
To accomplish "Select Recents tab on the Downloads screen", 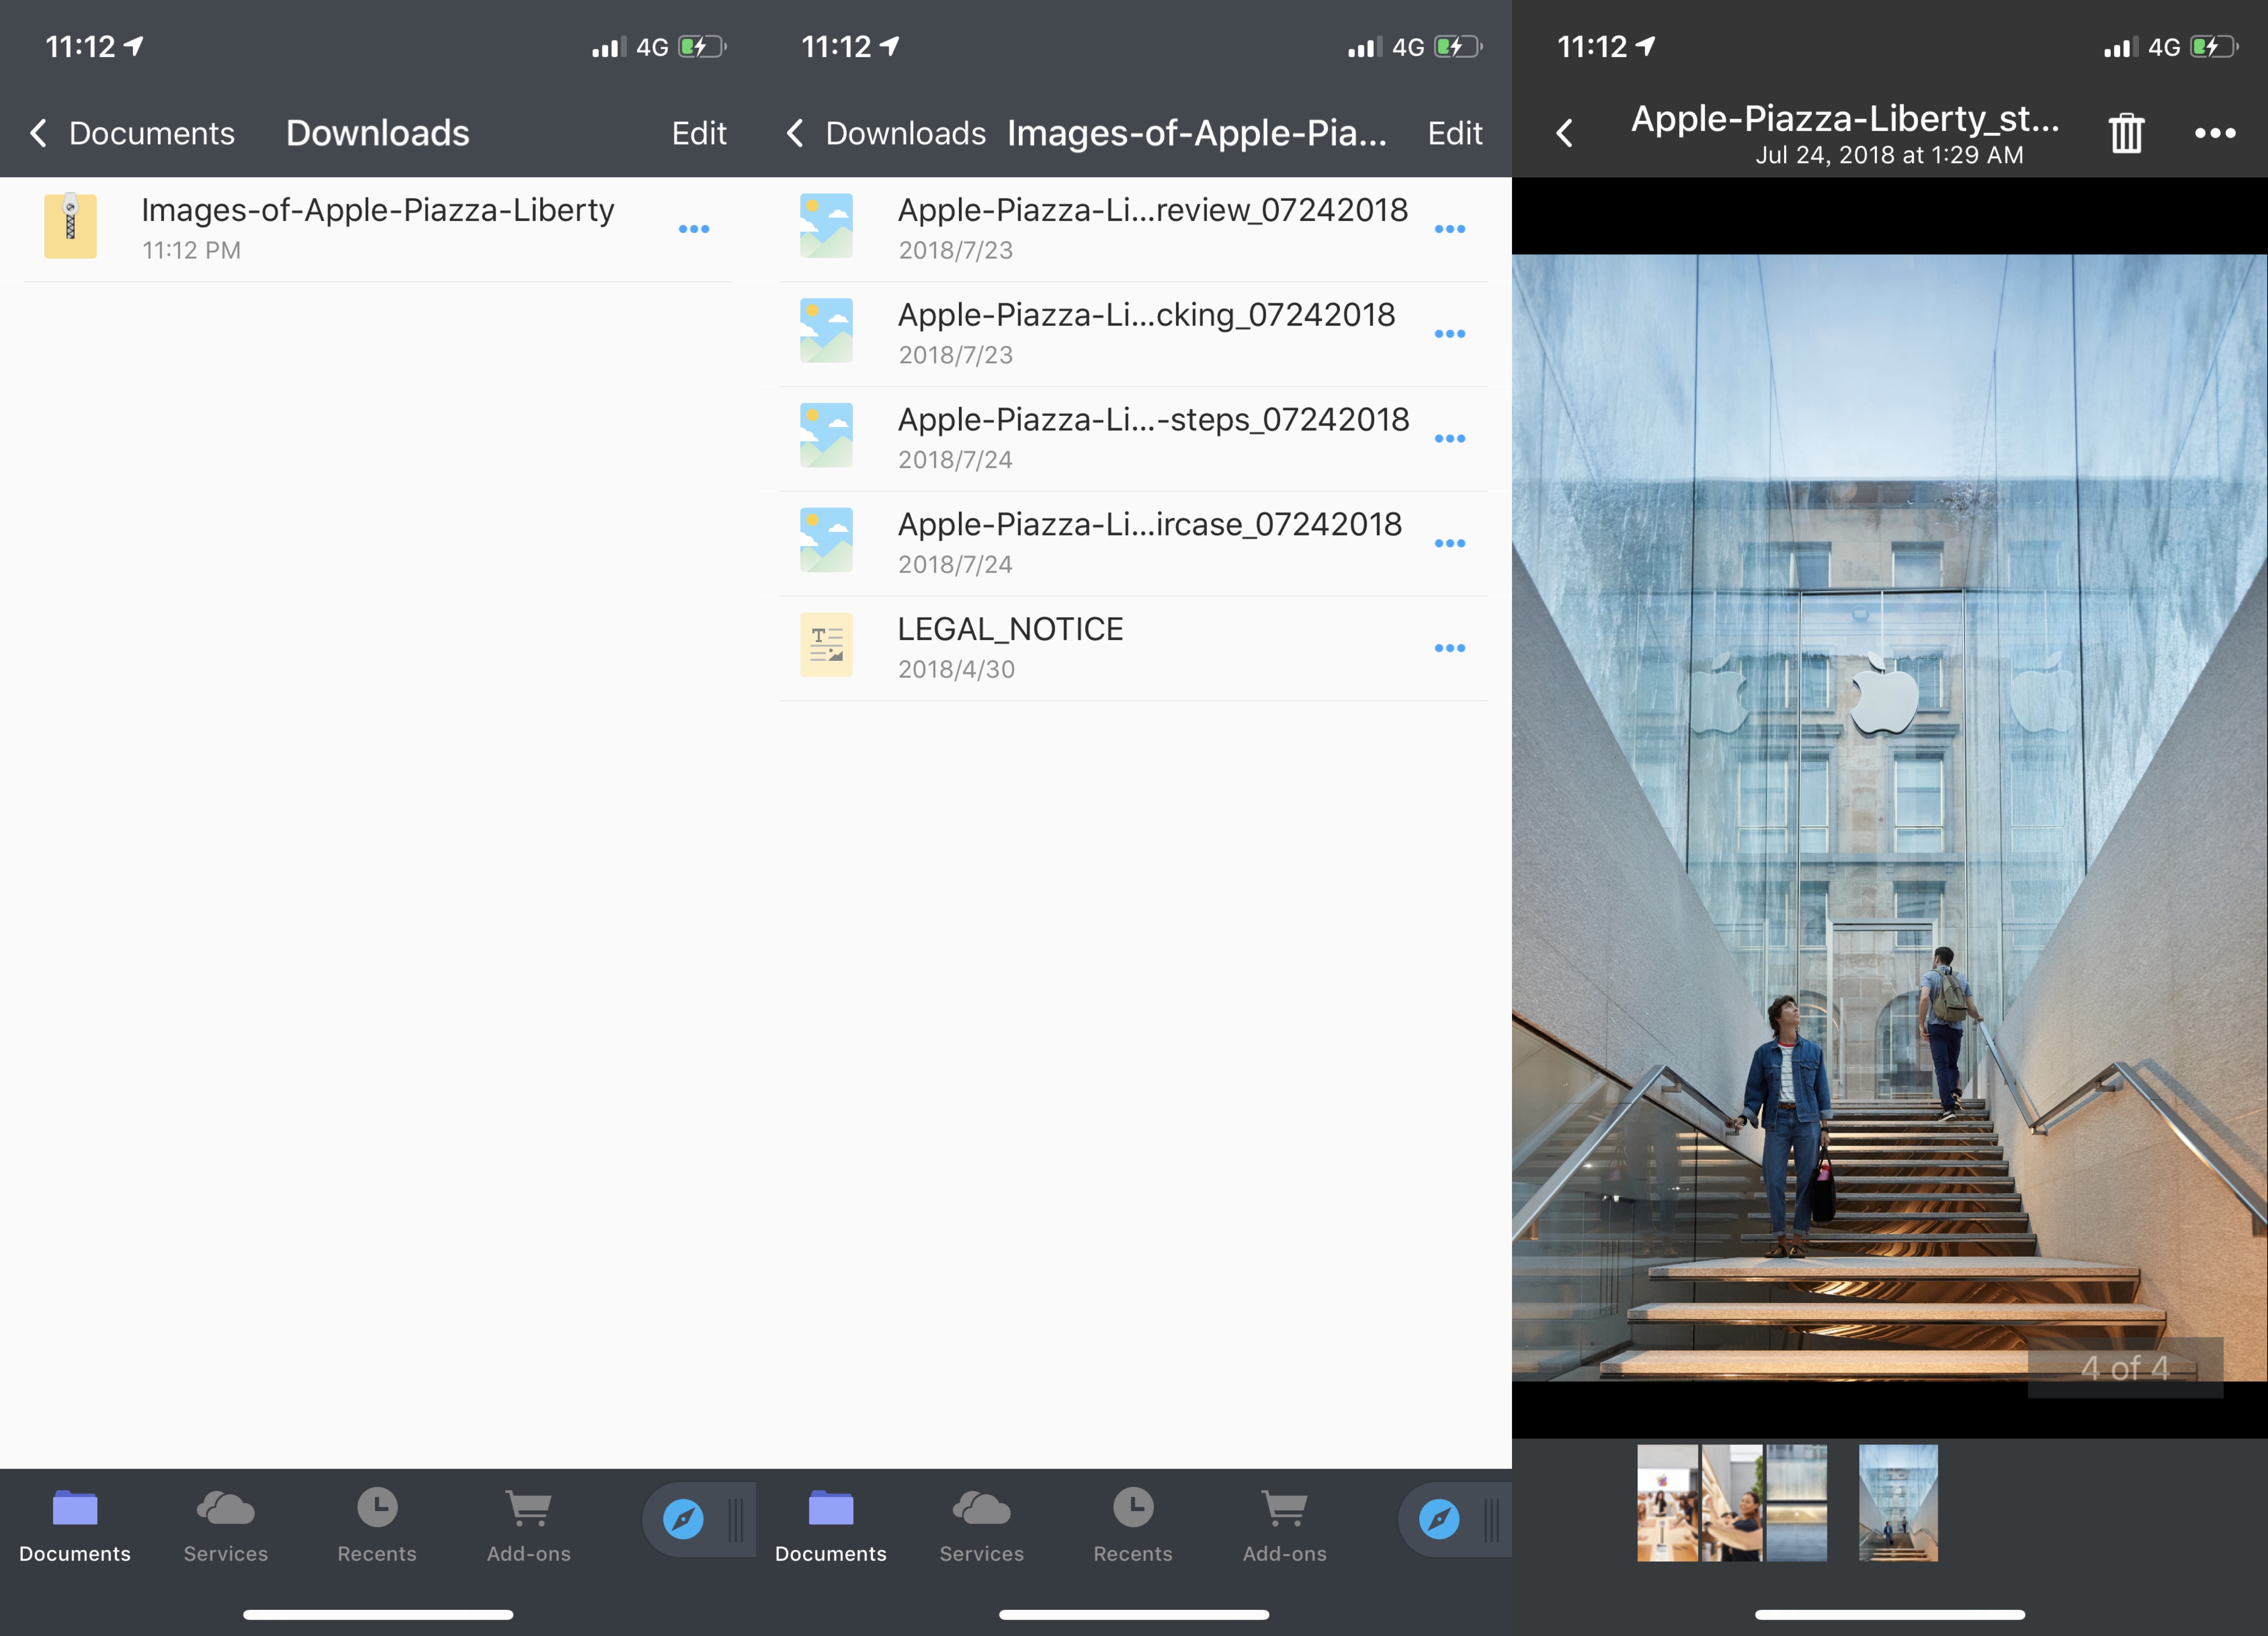I will pos(377,1526).
